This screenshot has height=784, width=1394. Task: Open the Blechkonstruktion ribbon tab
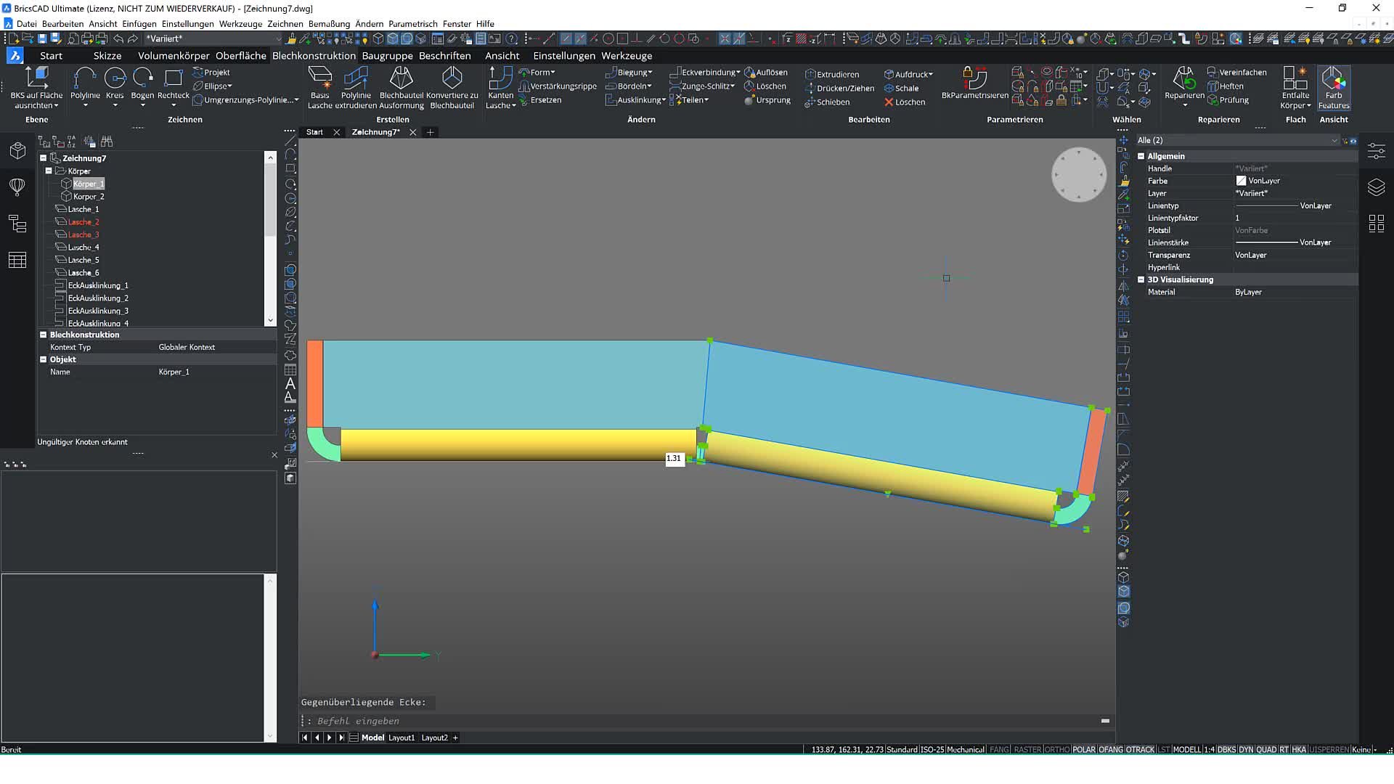click(314, 56)
